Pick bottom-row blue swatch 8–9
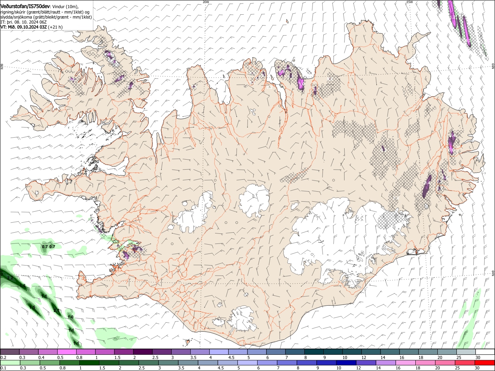Image resolution: width=495 pixels, height=371 pixels. click(307, 363)
